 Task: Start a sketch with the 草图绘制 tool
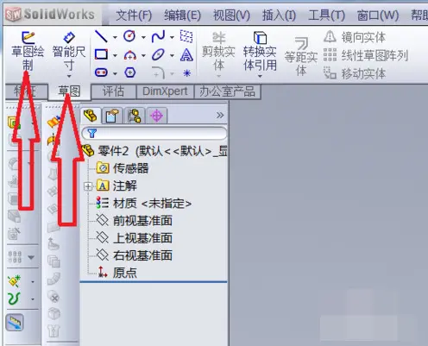pyautogui.click(x=28, y=51)
